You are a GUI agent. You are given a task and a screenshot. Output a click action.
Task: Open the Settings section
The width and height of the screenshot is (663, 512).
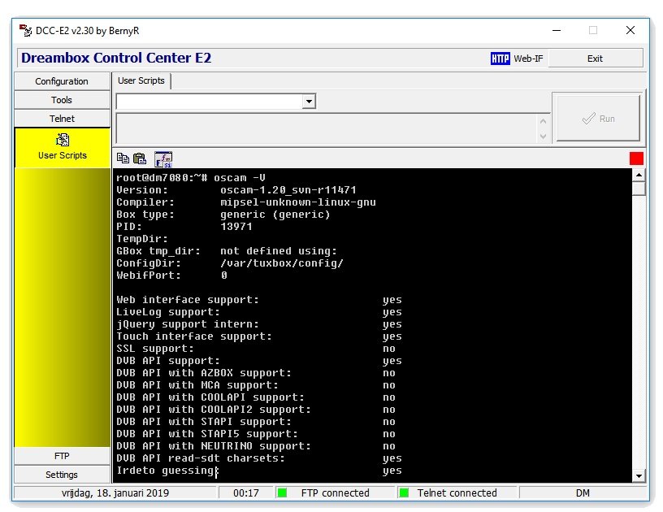point(62,475)
